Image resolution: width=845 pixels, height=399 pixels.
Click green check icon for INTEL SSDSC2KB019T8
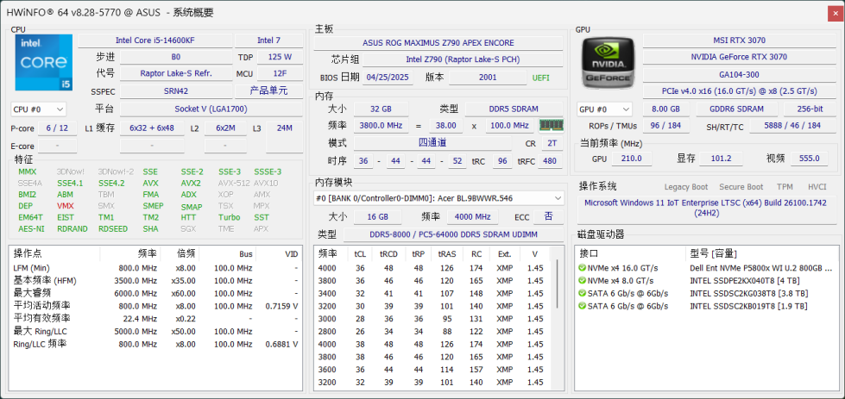click(582, 306)
